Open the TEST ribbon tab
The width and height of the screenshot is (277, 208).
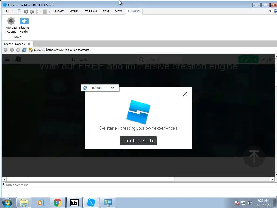pos(106,11)
